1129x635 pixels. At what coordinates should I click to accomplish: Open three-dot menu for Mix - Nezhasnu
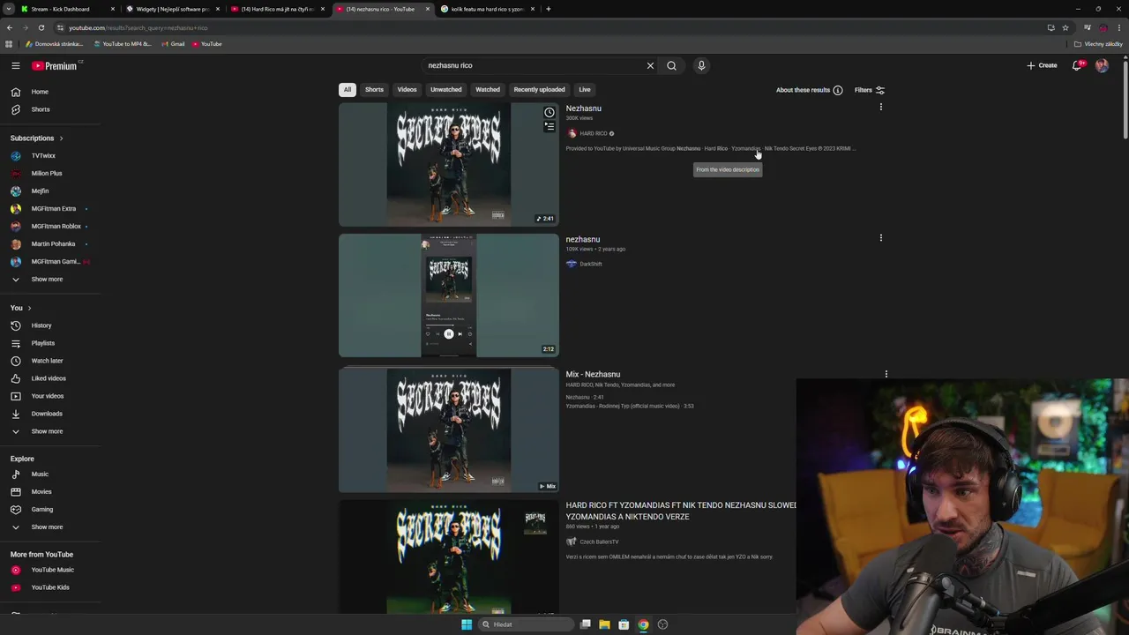pos(886,374)
